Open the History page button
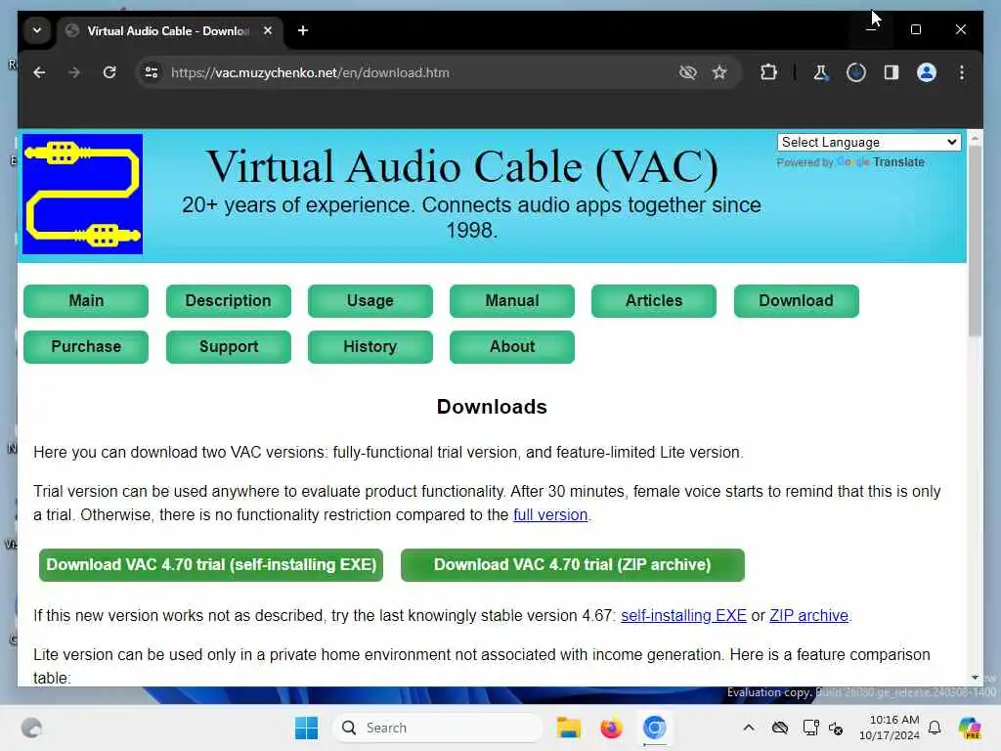The width and height of the screenshot is (1001, 751). (x=370, y=347)
